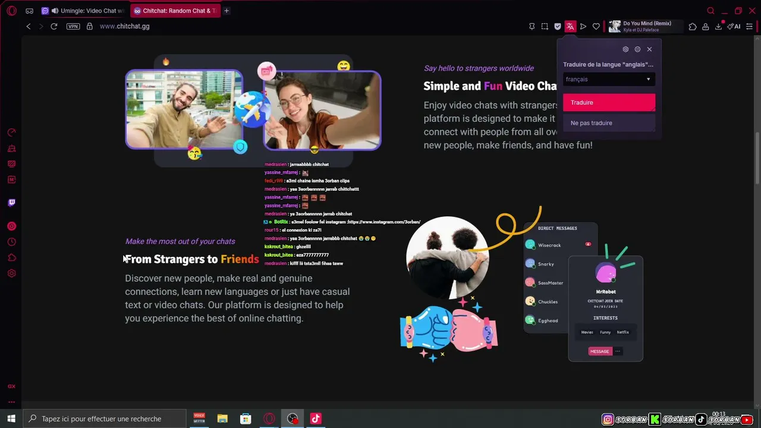Viewport: 761px width, 428px height.
Task: Click the Netflix interest tag
Action: click(622, 332)
